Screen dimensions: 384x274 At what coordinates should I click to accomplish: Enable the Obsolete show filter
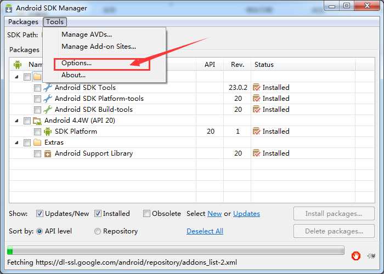pos(146,214)
